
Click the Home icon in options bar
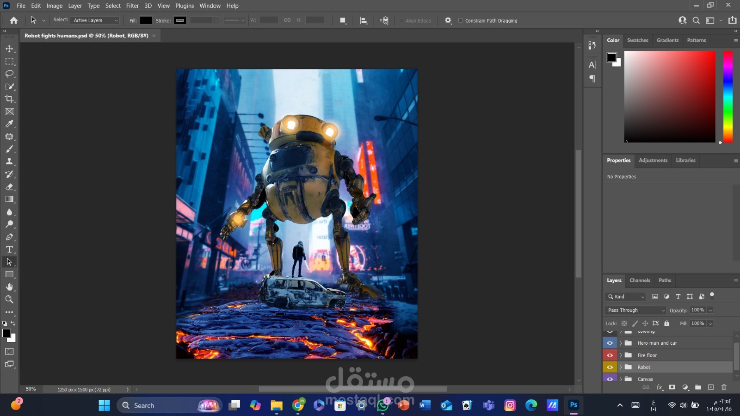click(14, 20)
